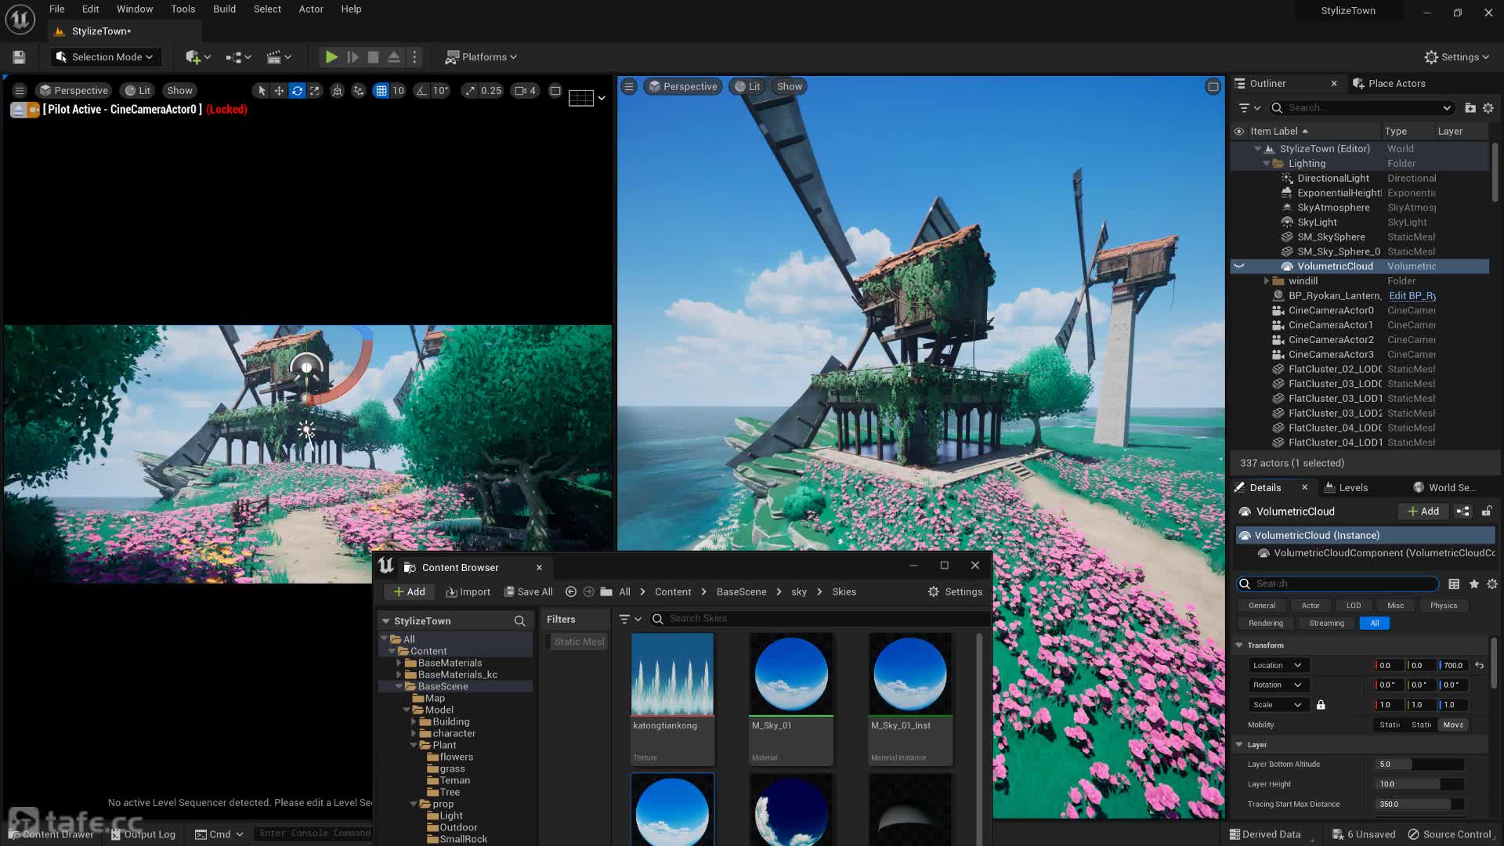Maximize the right viewport

(1213, 87)
